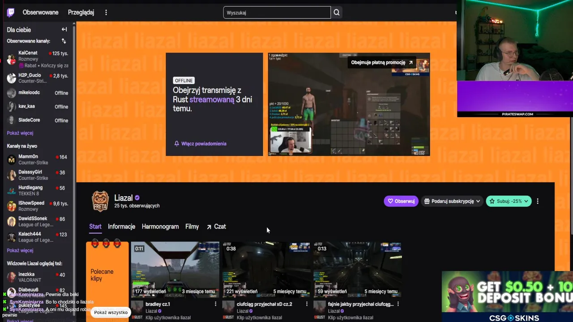Open Hurdlegang channel avatar
573x322 pixels.
pyautogui.click(x=12, y=191)
